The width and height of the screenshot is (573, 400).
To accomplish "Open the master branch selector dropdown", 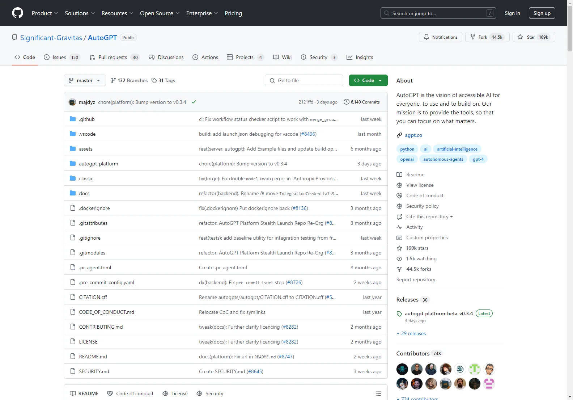I will click(85, 80).
